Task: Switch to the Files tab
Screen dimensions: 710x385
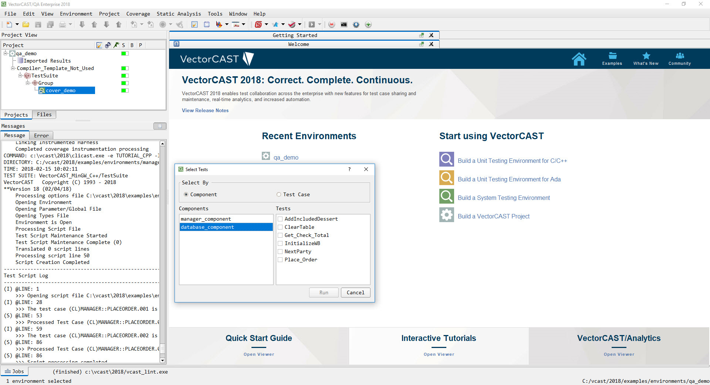Action: (x=44, y=114)
